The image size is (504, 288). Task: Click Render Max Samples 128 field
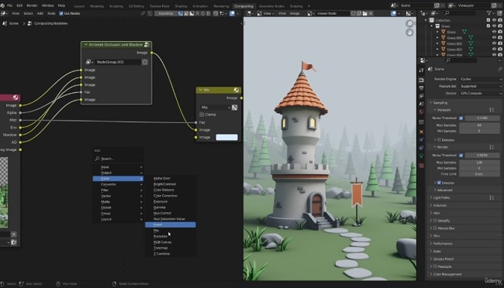point(479,163)
